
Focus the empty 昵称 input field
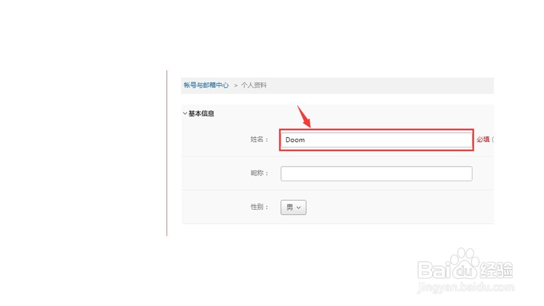click(x=376, y=173)
